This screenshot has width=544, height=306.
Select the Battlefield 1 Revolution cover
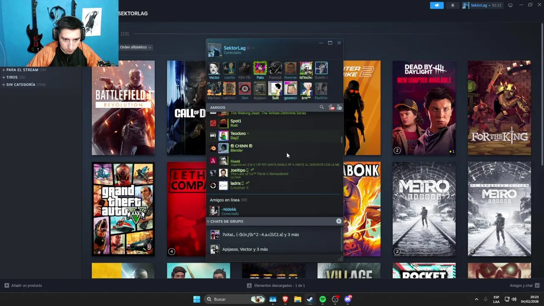123,108
